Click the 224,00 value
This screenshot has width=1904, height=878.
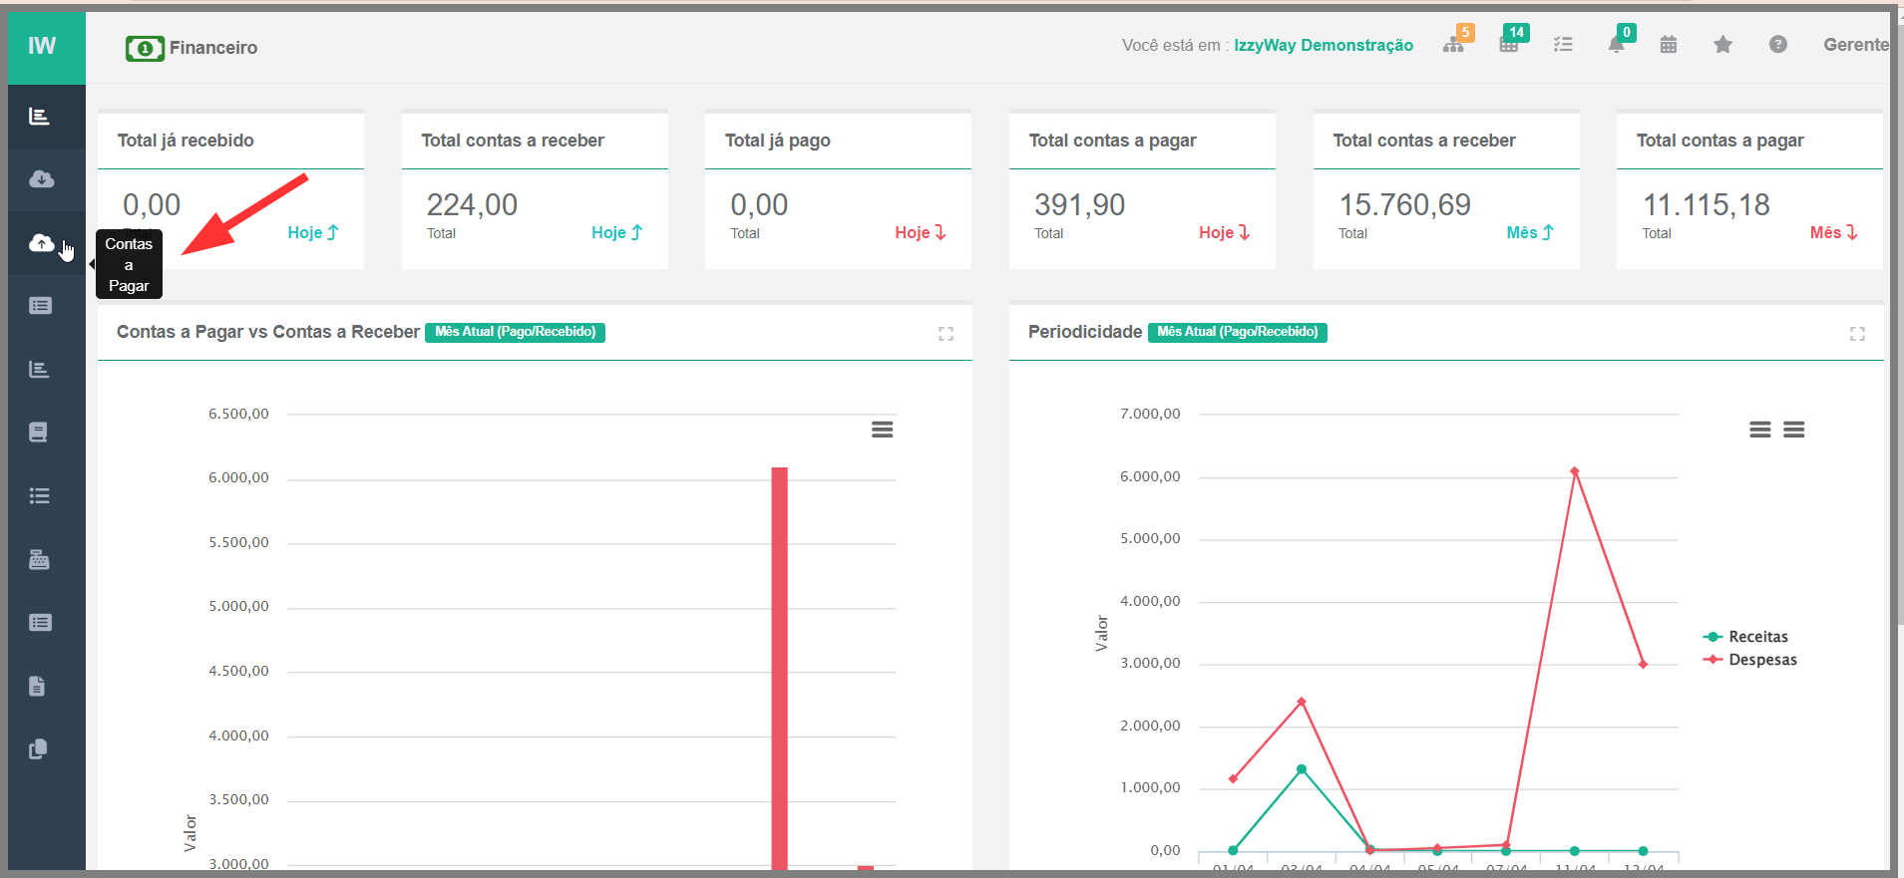[x=472, y=205]
